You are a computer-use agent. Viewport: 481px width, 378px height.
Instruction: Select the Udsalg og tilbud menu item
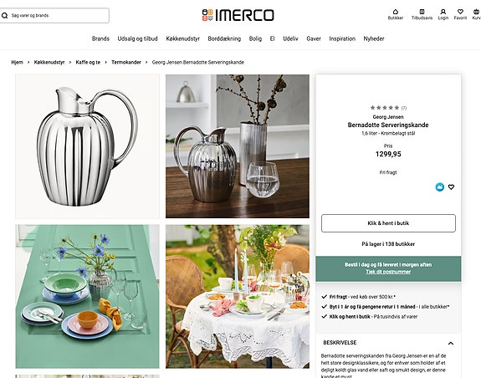click(x=137, y=38)
